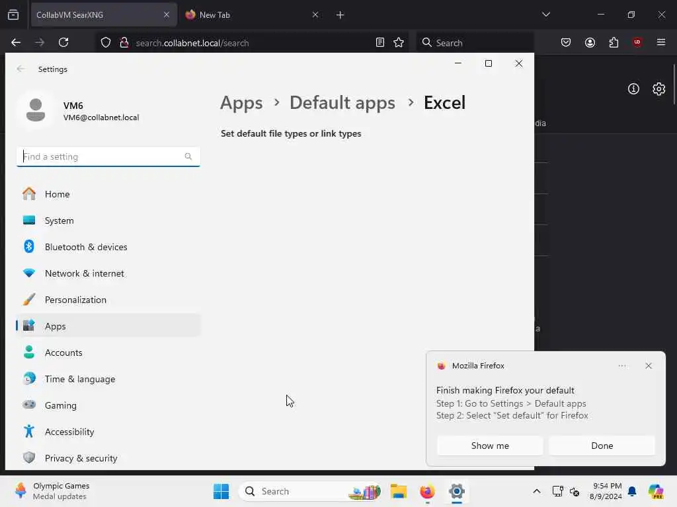Viewport: 677px width, 507px height.
Task: Click the VM6 user avatar
Action: pyautogui.click(x=36, y=110)
